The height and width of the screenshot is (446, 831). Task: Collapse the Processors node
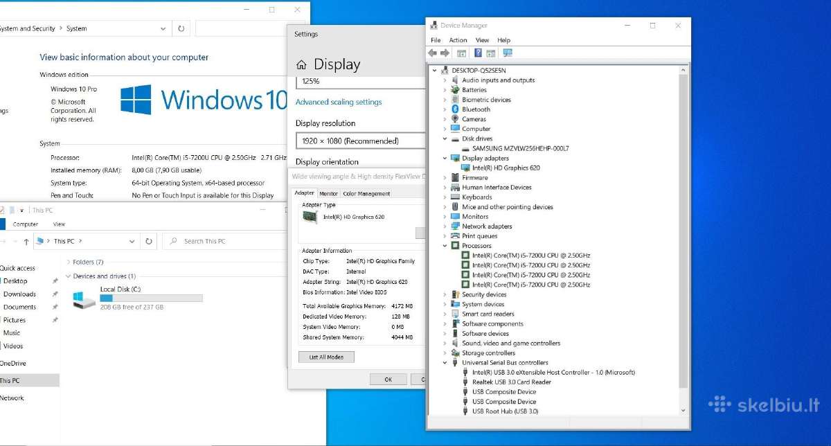click(x=445, y=246)
